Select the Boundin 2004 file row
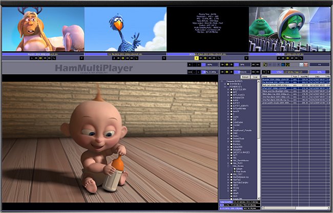This screenshot has height=213, width=333. 296,79
